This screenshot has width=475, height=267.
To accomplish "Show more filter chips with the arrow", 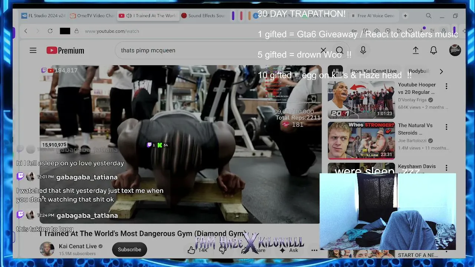I will click(x=441, y=71).
